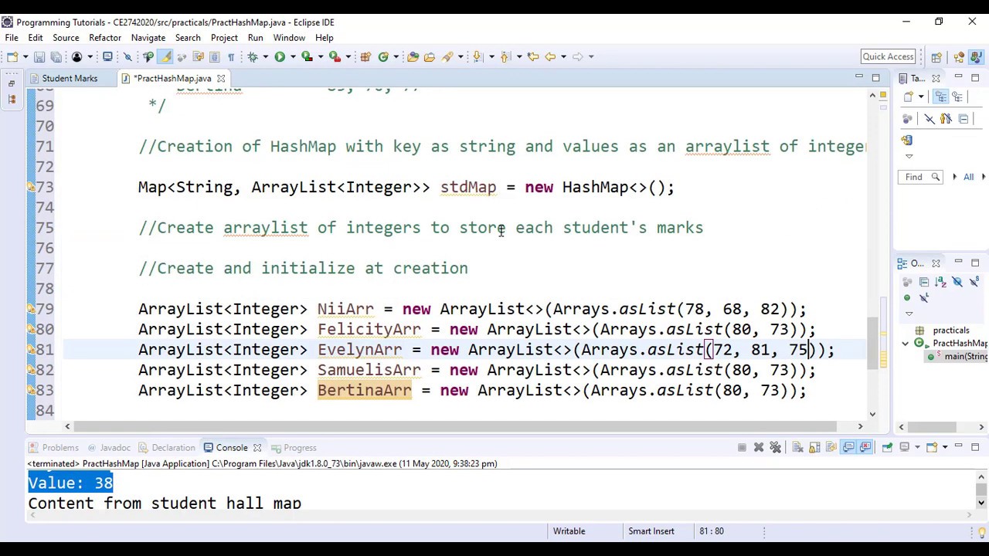Toggle Console Scroll Lock icon
Image resolution: width=989 pixels, height=556 pixels.
[814, 447]
